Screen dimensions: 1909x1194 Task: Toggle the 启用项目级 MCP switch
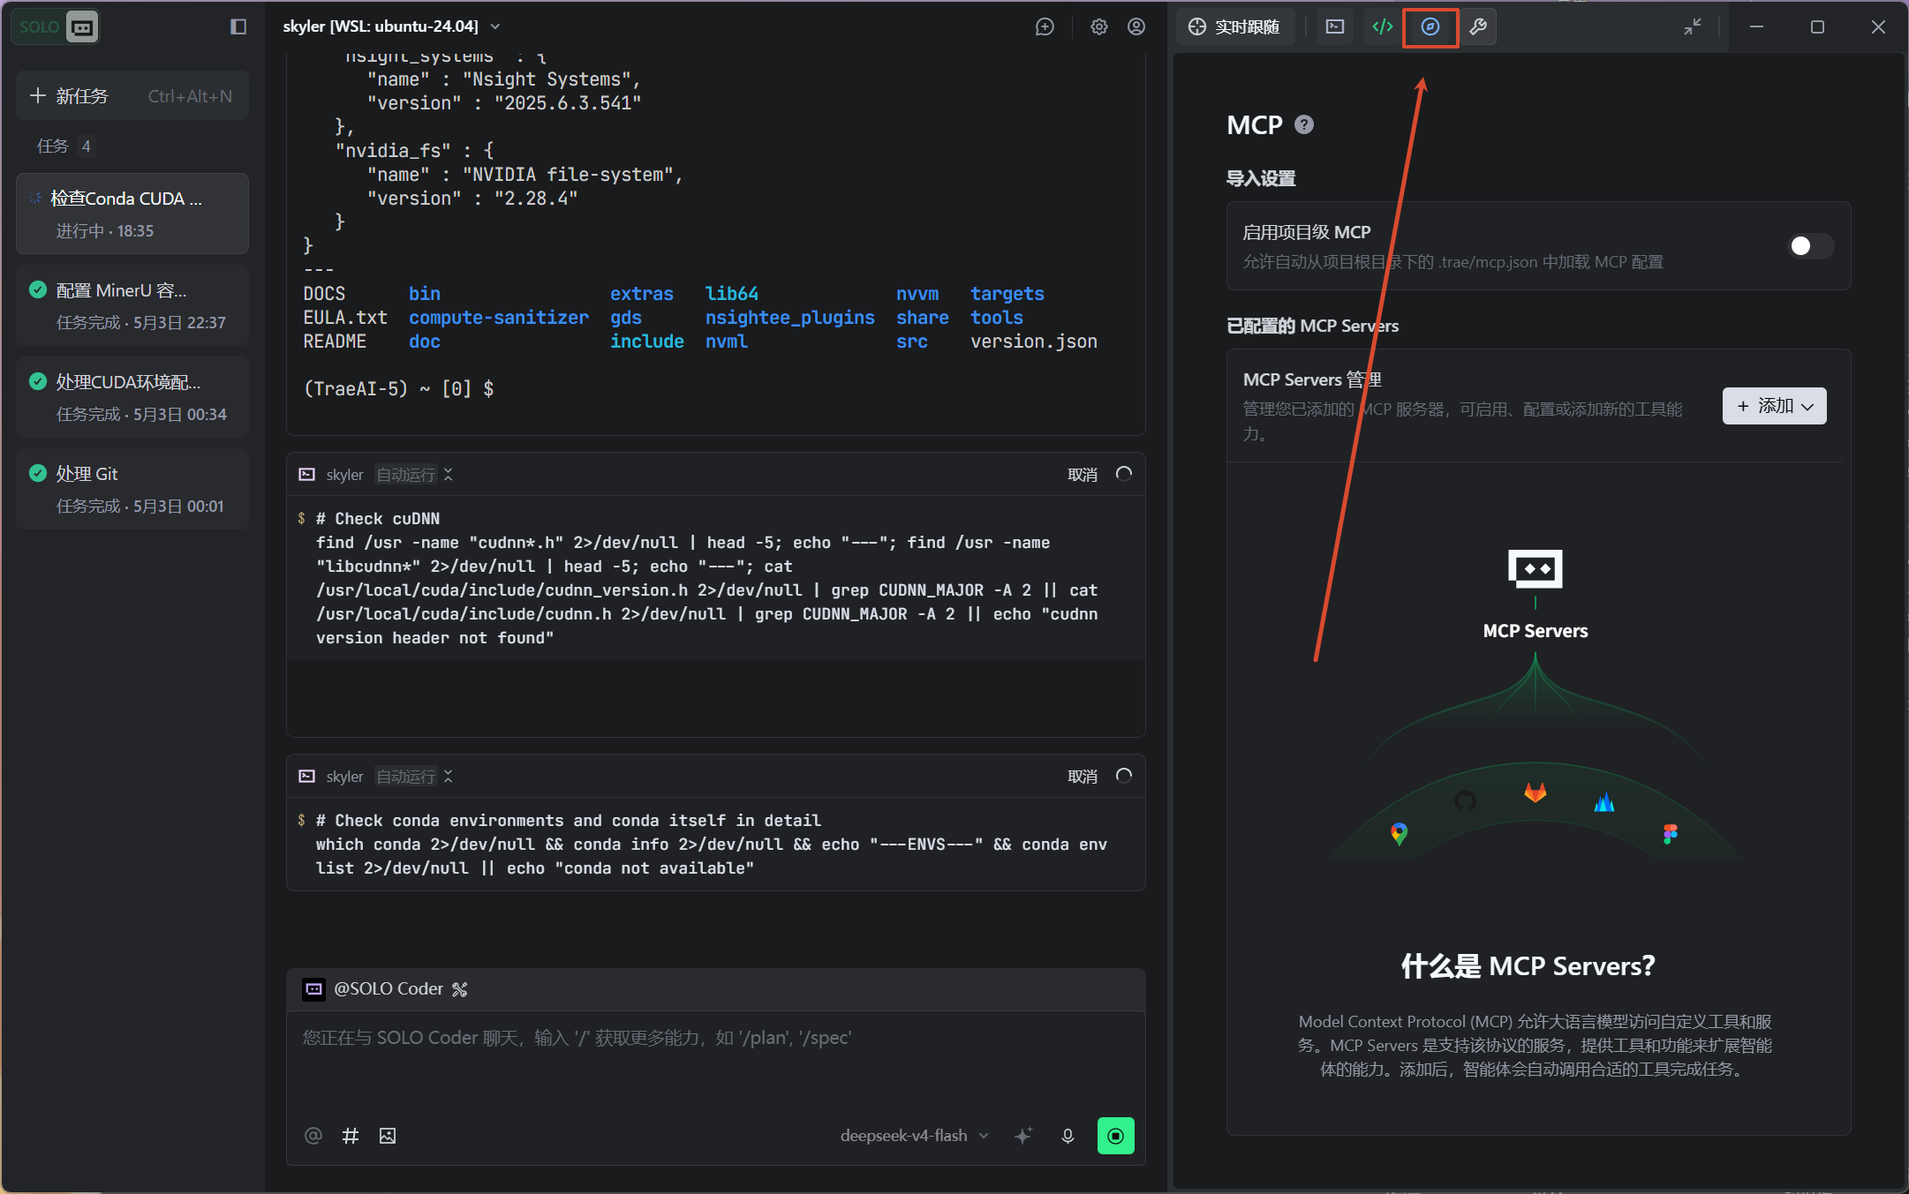[x=1810, y=245]
